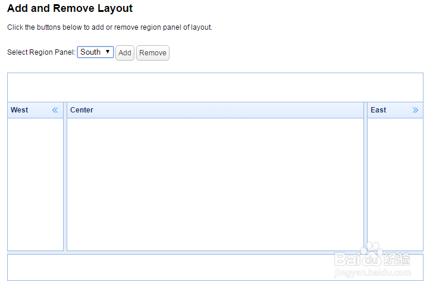Click the splitter above the south panel

215,252
